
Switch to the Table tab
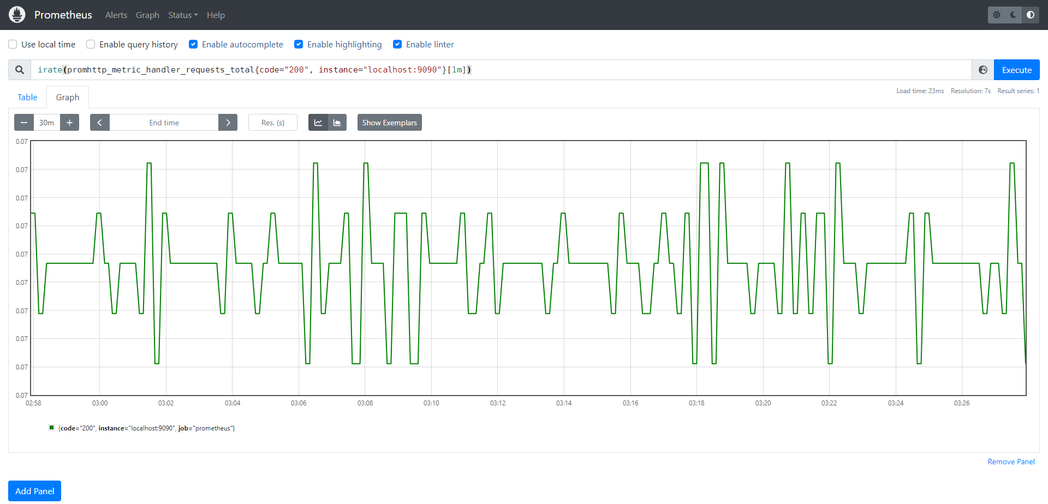[27, 97]
